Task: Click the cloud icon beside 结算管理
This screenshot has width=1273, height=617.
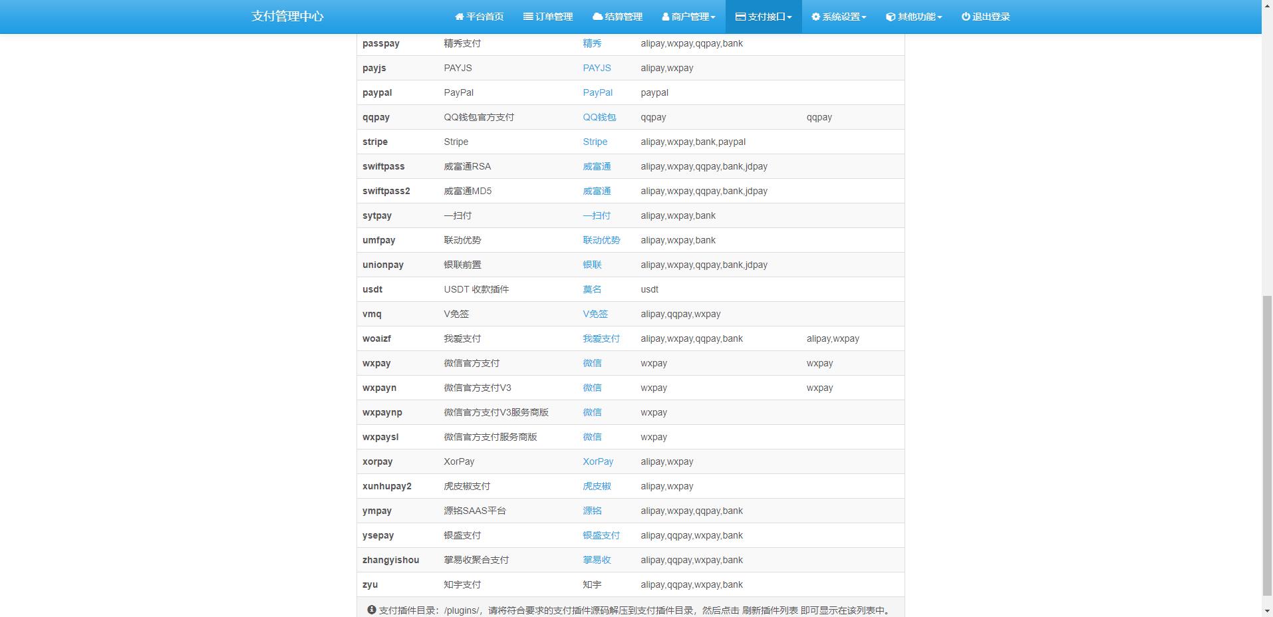Action: 597,17
